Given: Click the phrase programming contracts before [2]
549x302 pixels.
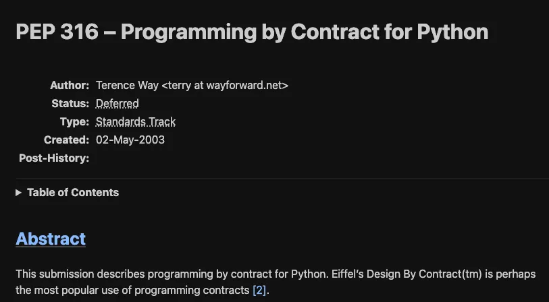Looking at the screenshot, I should (x=192, y=290).
